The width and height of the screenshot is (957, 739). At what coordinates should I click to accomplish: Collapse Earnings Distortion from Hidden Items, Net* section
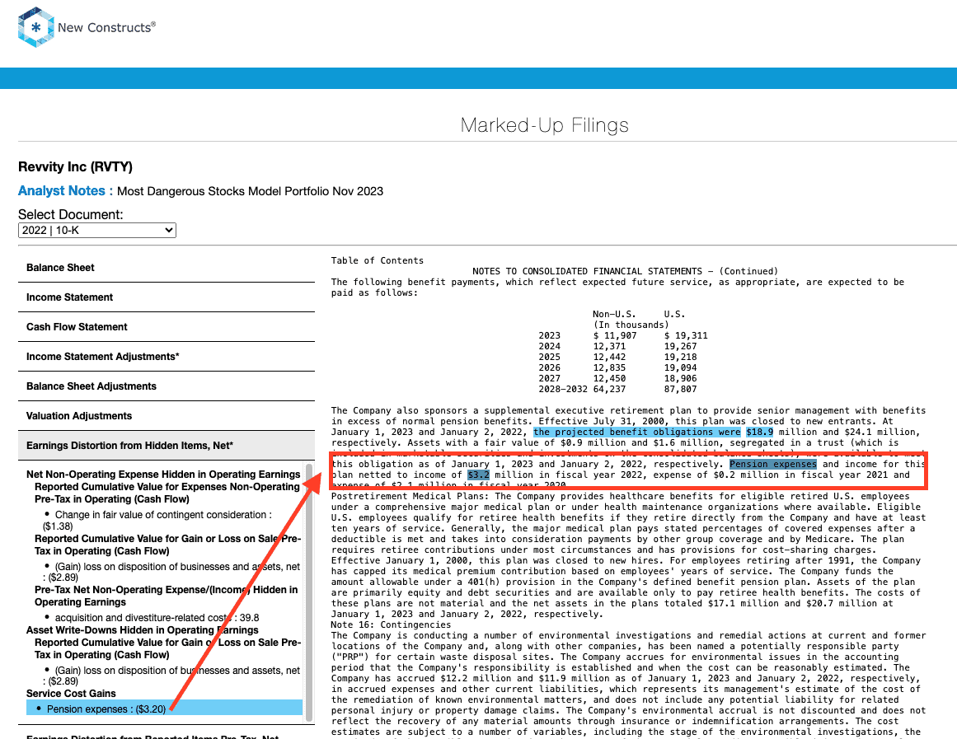click(167, 446)
